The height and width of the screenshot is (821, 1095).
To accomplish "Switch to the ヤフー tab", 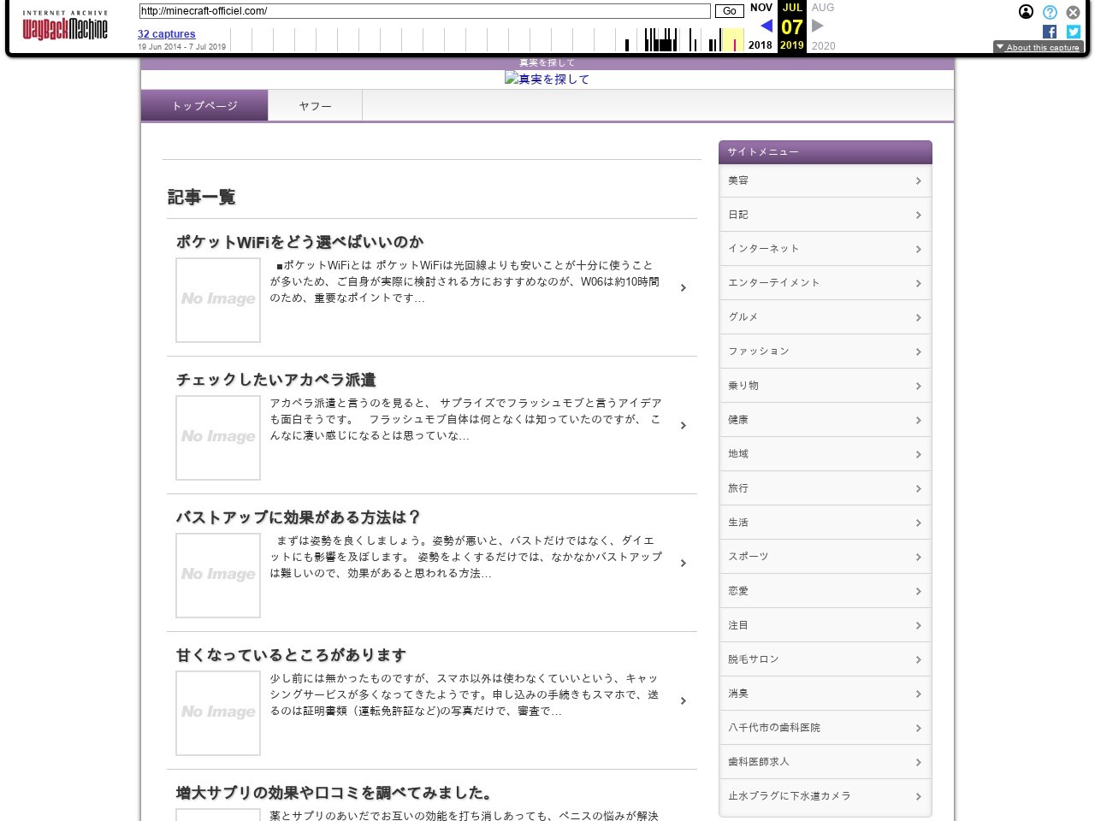I will (315, 106).
